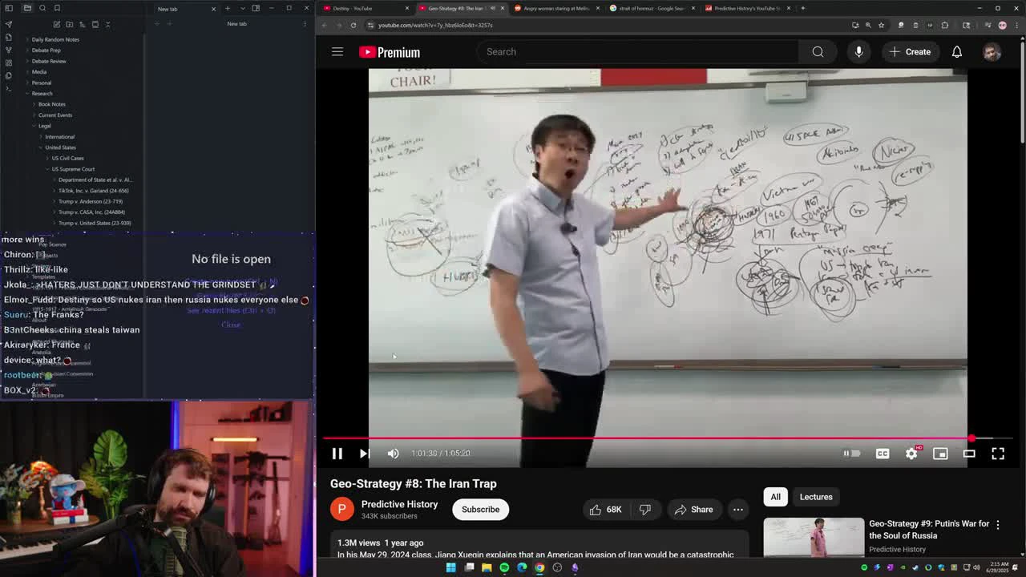1026x577 pixels.
Task: Open options for Geo-Strategy #9 suggestion
Action: coord(998,525)
